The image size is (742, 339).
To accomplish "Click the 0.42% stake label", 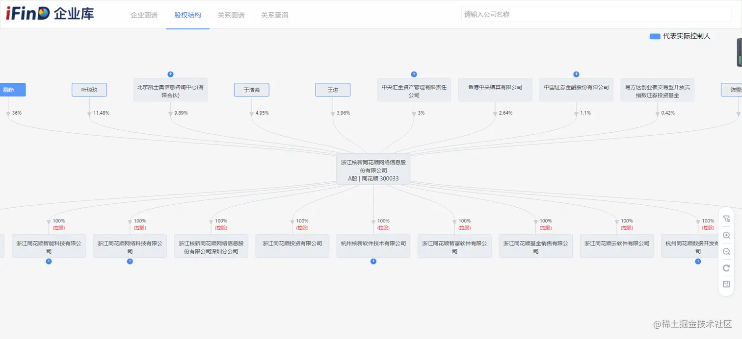I will click(x=668, y=113).
